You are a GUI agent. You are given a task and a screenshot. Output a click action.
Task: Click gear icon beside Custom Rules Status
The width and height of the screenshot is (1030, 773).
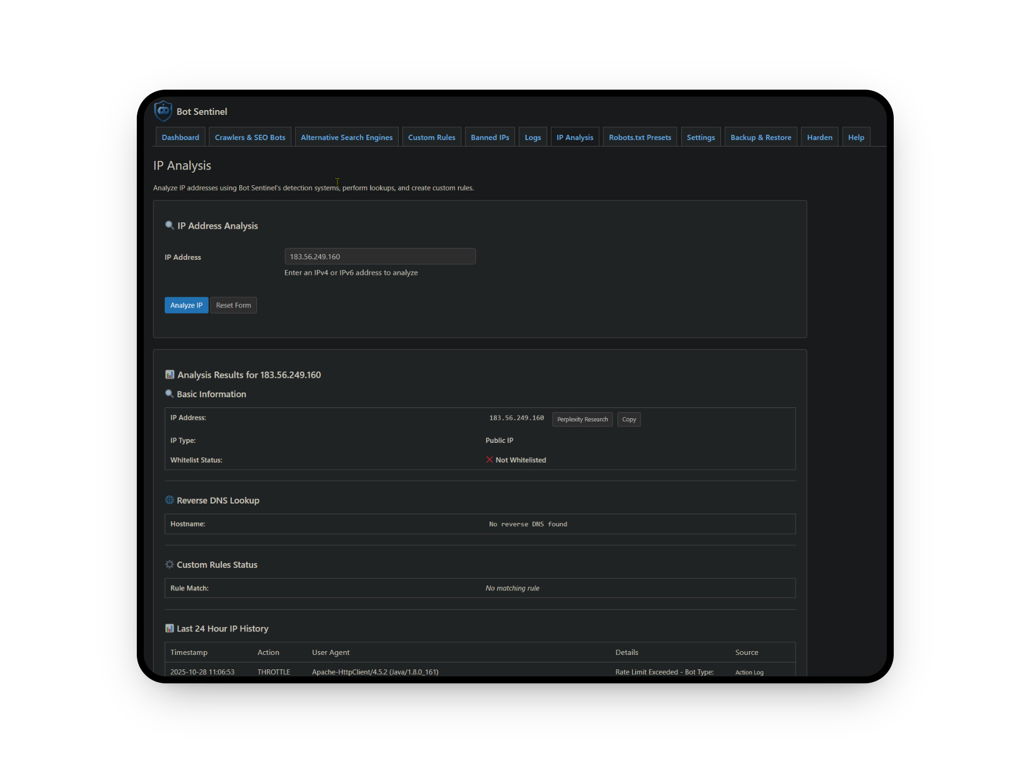point(170,564)
